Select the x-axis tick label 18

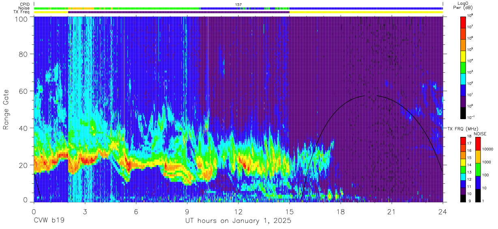coord(341,212)
